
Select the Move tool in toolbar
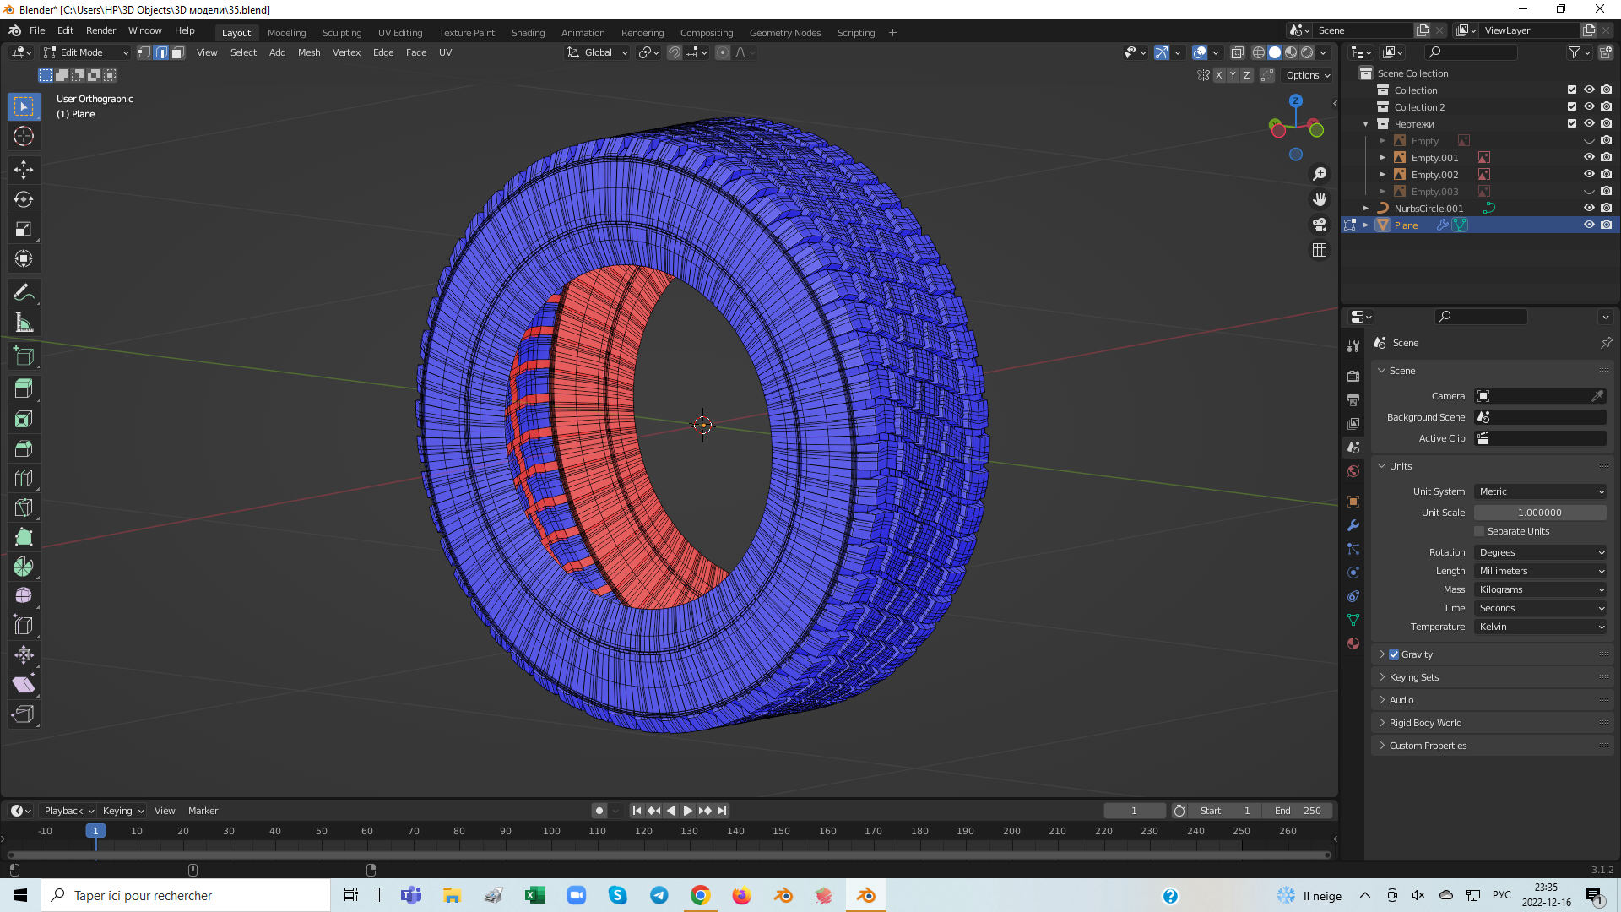tap(24, 170)
